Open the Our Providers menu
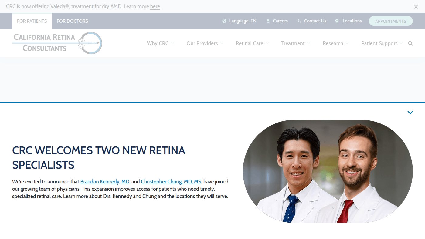The width and height of the screenshot is (425, 239). tap(202, 43)
